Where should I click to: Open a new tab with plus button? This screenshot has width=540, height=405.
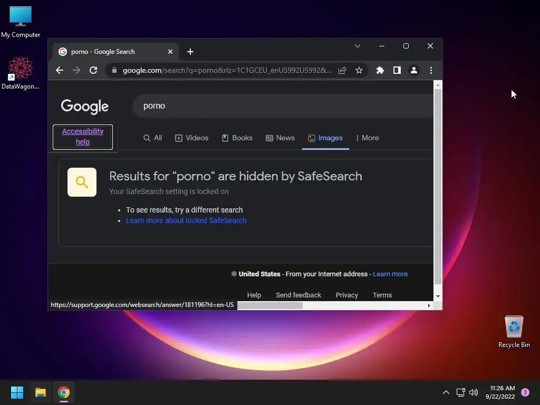(x=190, y=52)
